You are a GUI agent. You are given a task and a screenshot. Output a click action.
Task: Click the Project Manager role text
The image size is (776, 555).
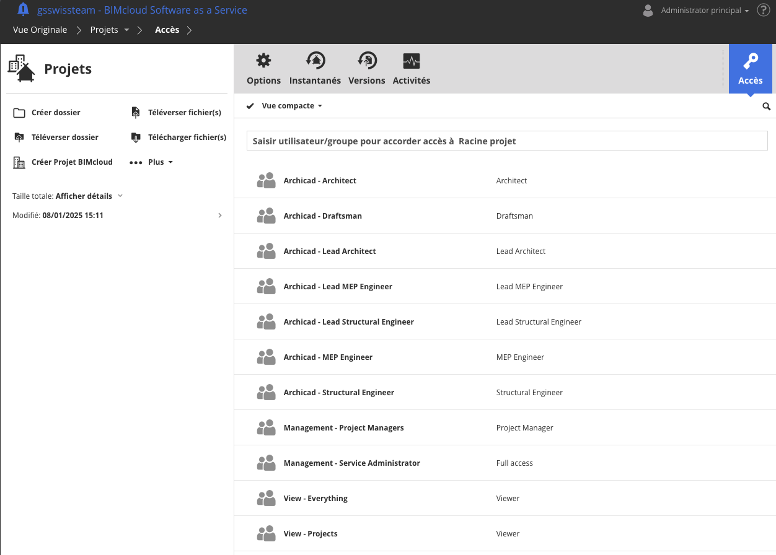[525, 428]
